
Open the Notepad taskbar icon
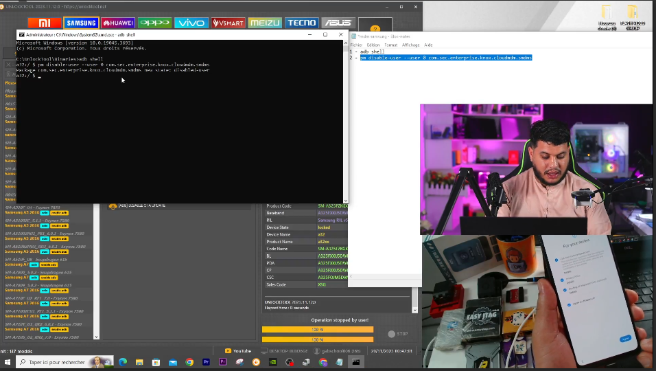(339, 362)
